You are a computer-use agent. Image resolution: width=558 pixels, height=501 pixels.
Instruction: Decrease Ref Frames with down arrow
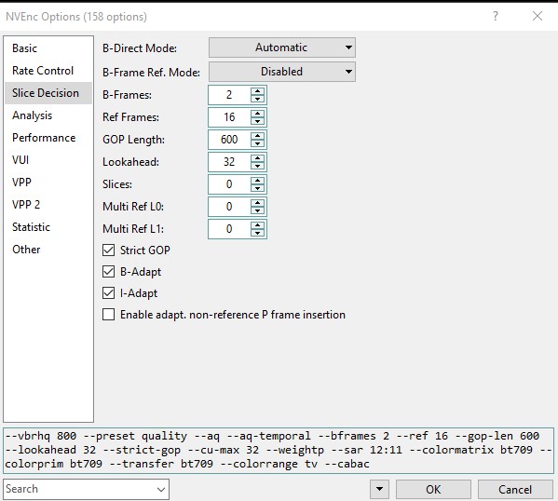[x=257, y=121]
